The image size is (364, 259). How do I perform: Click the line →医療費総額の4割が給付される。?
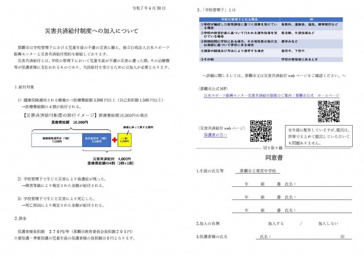pyautogui.click(x=52, y=107)
